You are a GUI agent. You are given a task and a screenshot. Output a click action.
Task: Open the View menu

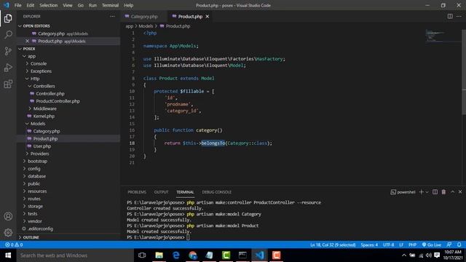tap(68, 5)
